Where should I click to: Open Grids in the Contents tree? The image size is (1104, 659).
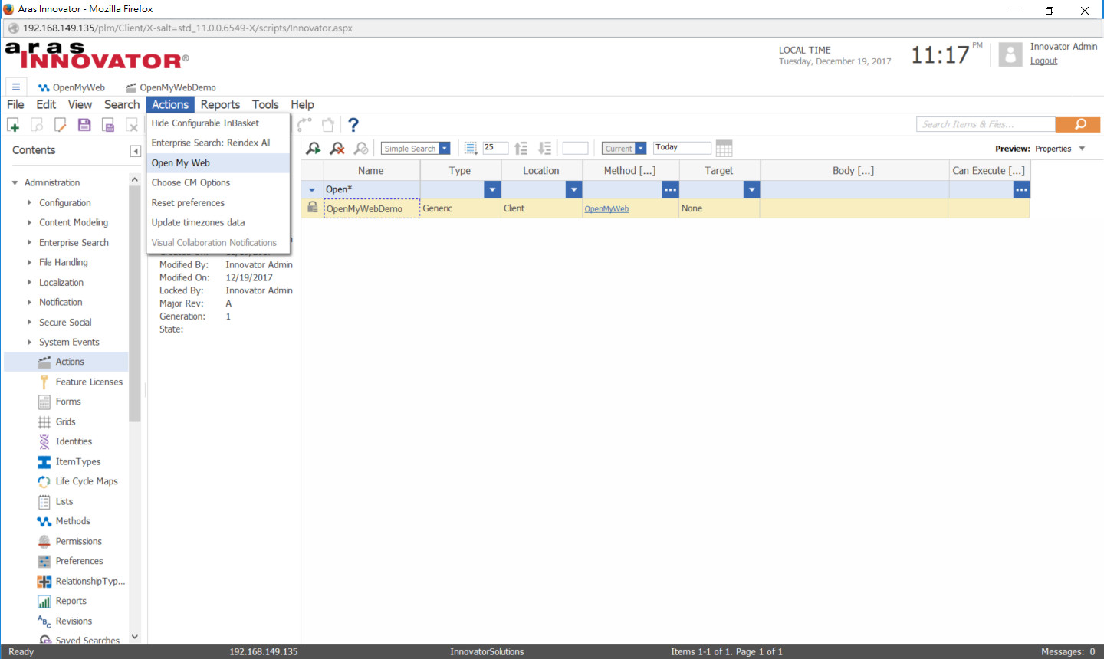coord(65,421)
